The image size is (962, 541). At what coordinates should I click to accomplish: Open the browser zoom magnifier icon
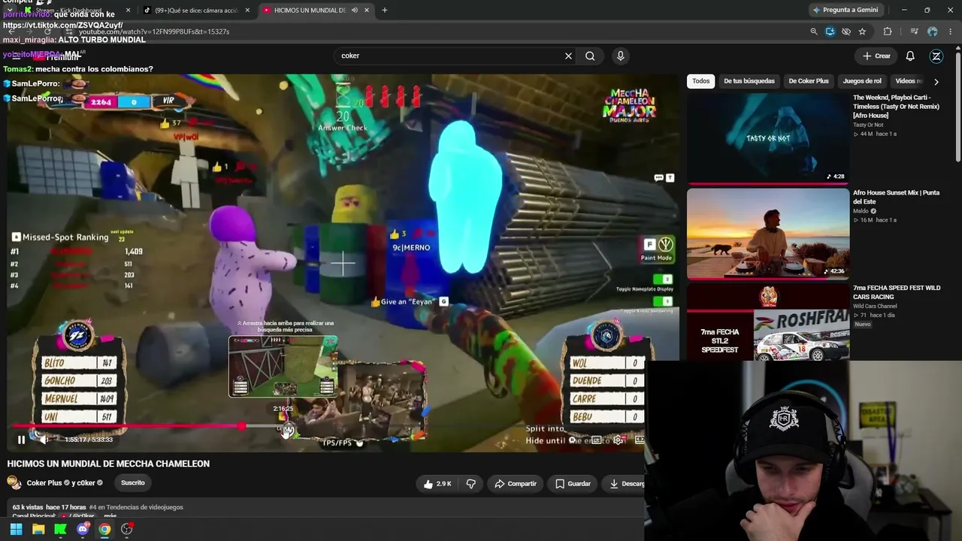click(814, 32)
